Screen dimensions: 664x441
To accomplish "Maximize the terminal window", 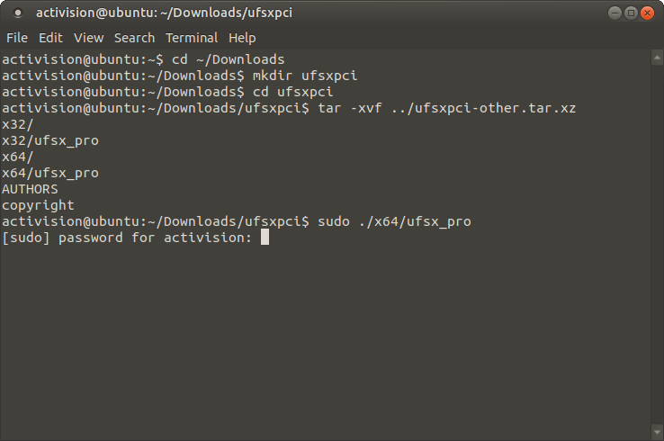I will coord(631,13).
